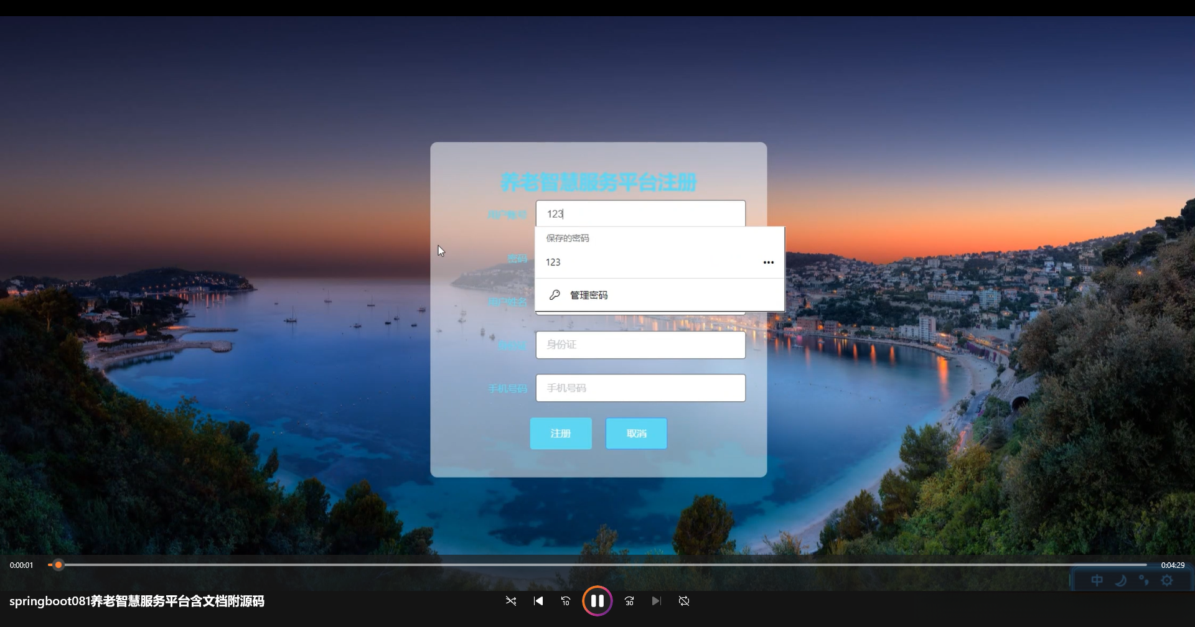
Task: Toggle the IME moon half-width icon
Action: click(x=1121, y=580)
